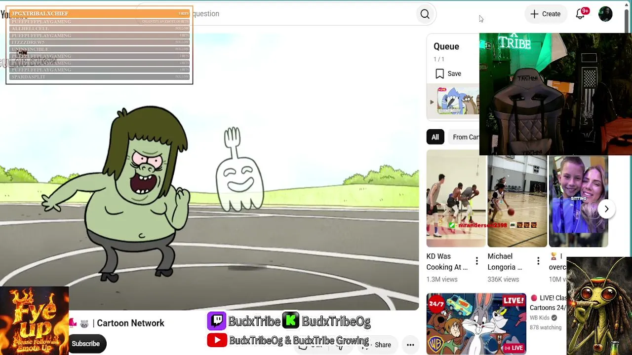Click the Michael Longoria short title

pos(505,262)
